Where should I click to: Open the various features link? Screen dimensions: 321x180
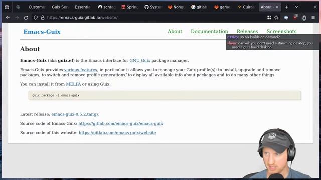[80, 70]
